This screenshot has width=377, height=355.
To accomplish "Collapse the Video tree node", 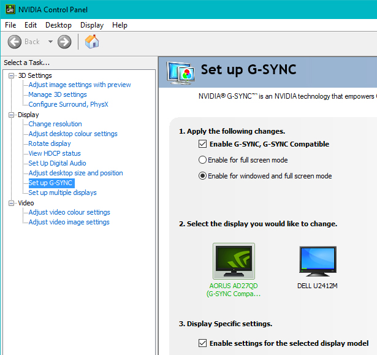I will point(11,203).
